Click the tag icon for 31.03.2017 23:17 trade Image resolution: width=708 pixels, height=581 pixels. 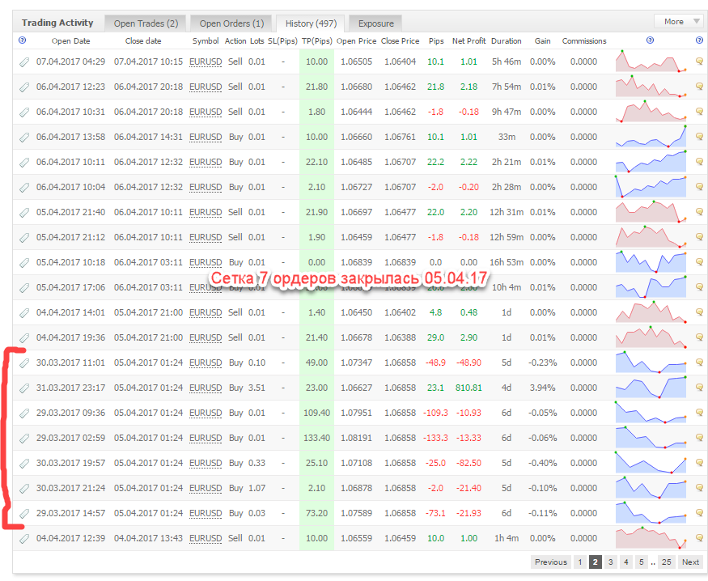24,388
